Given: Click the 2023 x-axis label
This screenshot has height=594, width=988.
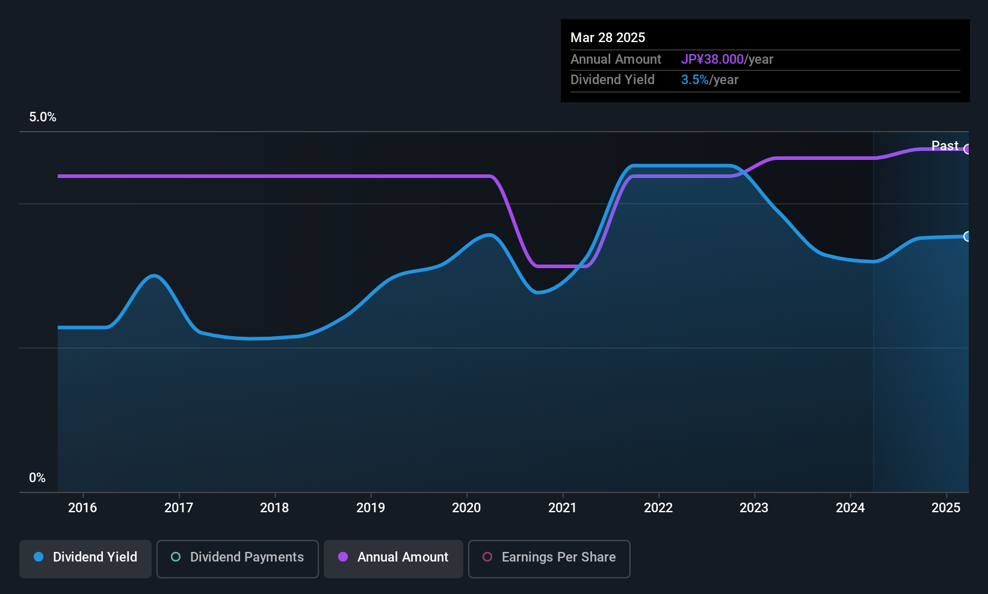Looking at the screenshot, I should point(754,507).
